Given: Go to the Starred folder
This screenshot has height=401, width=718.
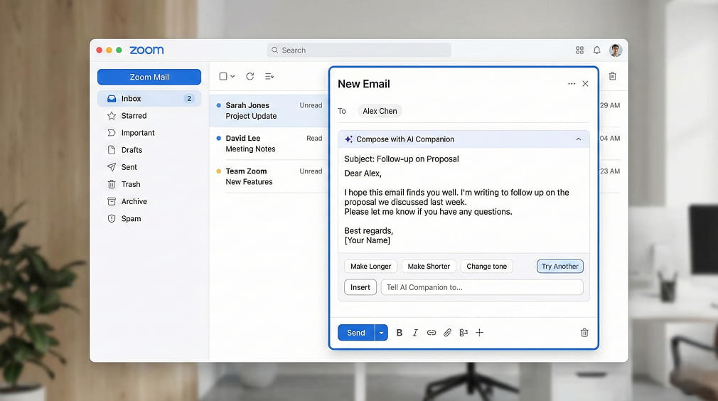Looking at the screenshot, I should 134,116.
